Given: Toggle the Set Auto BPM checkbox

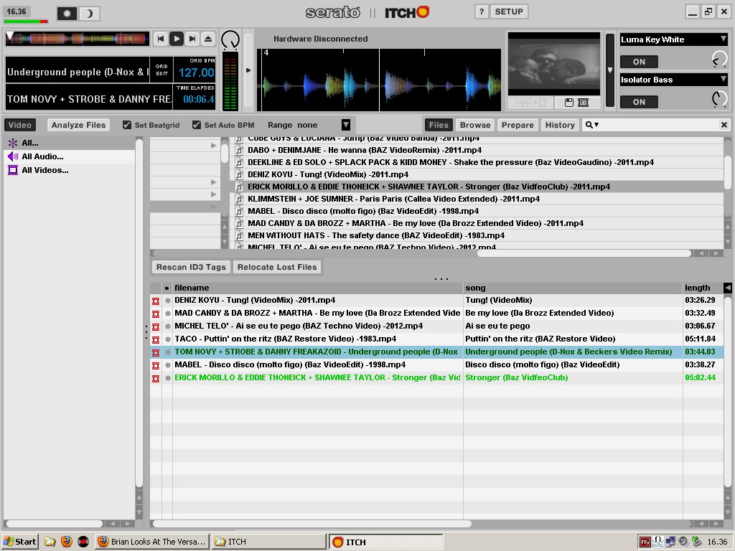Looking at the screenshot, I should [197, 125].
